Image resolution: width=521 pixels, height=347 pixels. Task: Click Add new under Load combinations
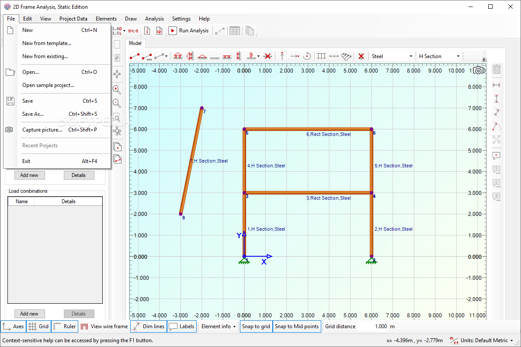click(x=30, y=314)
